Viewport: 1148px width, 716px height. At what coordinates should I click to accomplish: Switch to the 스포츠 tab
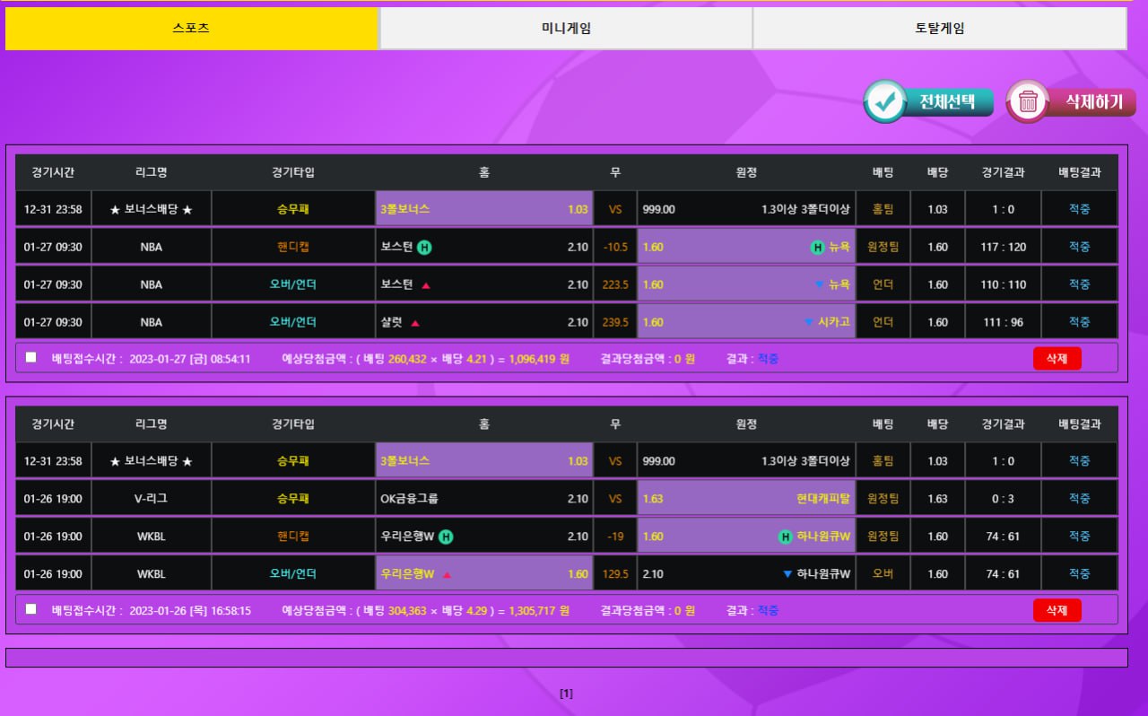click(x=191, y=29)
